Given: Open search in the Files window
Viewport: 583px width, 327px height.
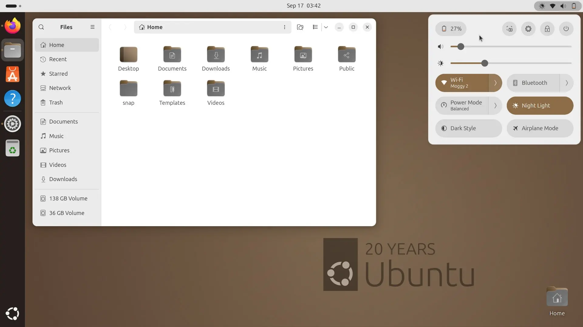Looking at the screenshot, I should pos(41,27).
